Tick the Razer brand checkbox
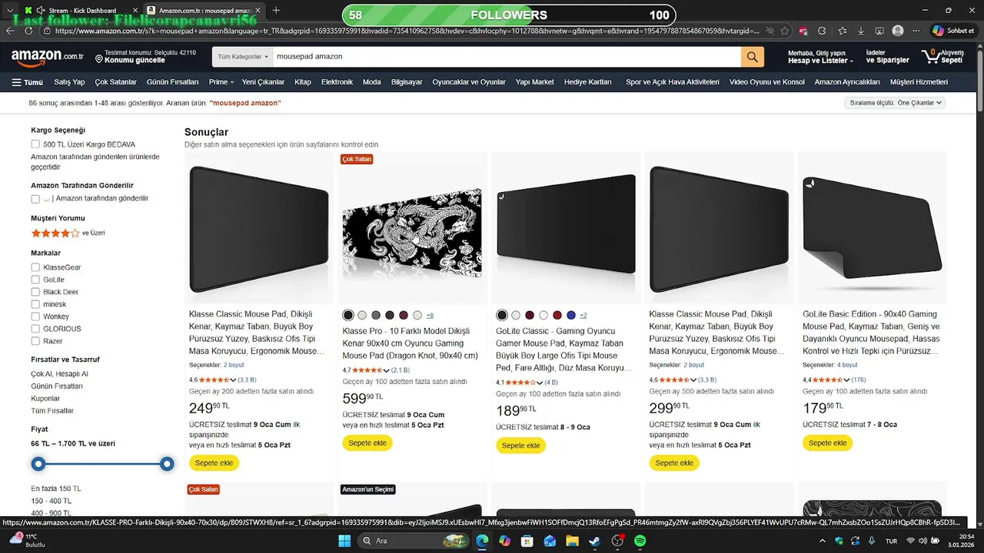 coord(35,341)
